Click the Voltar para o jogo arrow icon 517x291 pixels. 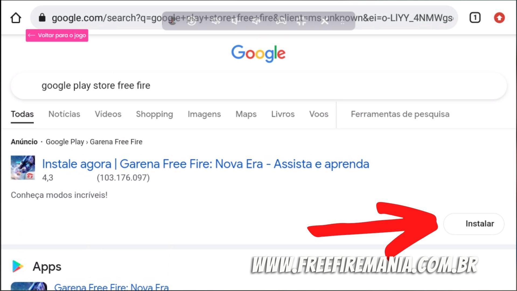(x=32, y=35)
